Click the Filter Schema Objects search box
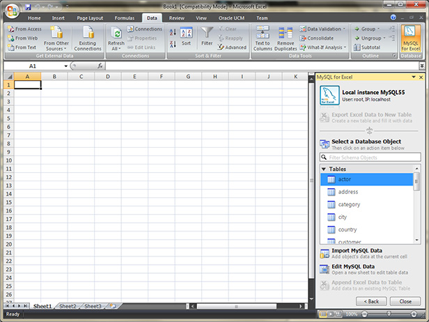This screenshot has height=322, width=429. pyautogui.click(x=370, y=158)
